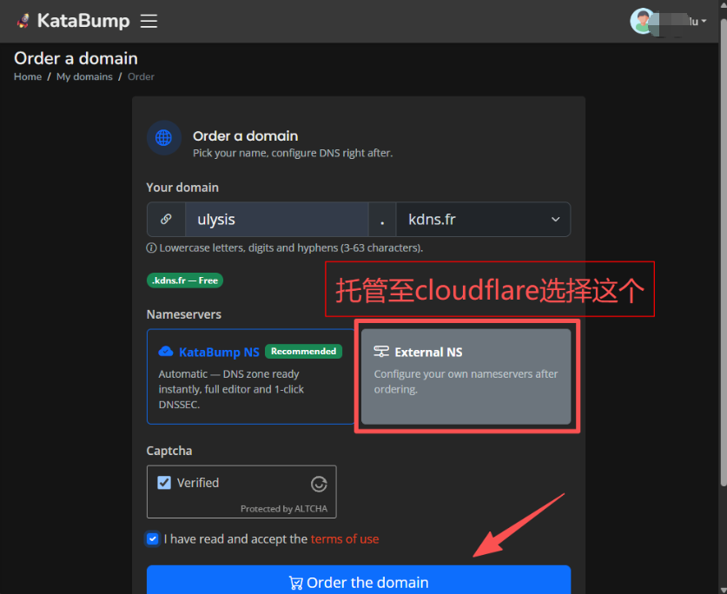This screenshot has height=594, width=727.
Task: Open the user avatar account menu
Action: [x=668, y=22]
